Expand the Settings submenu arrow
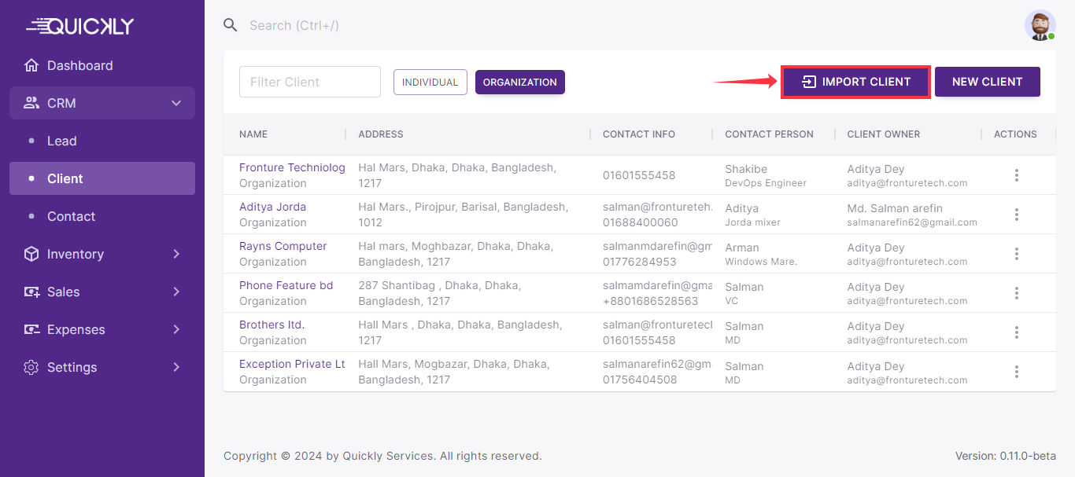Image resolution: width=1075 pixels, height=477 pixels. pyautogui.click(x=176, y=367)
